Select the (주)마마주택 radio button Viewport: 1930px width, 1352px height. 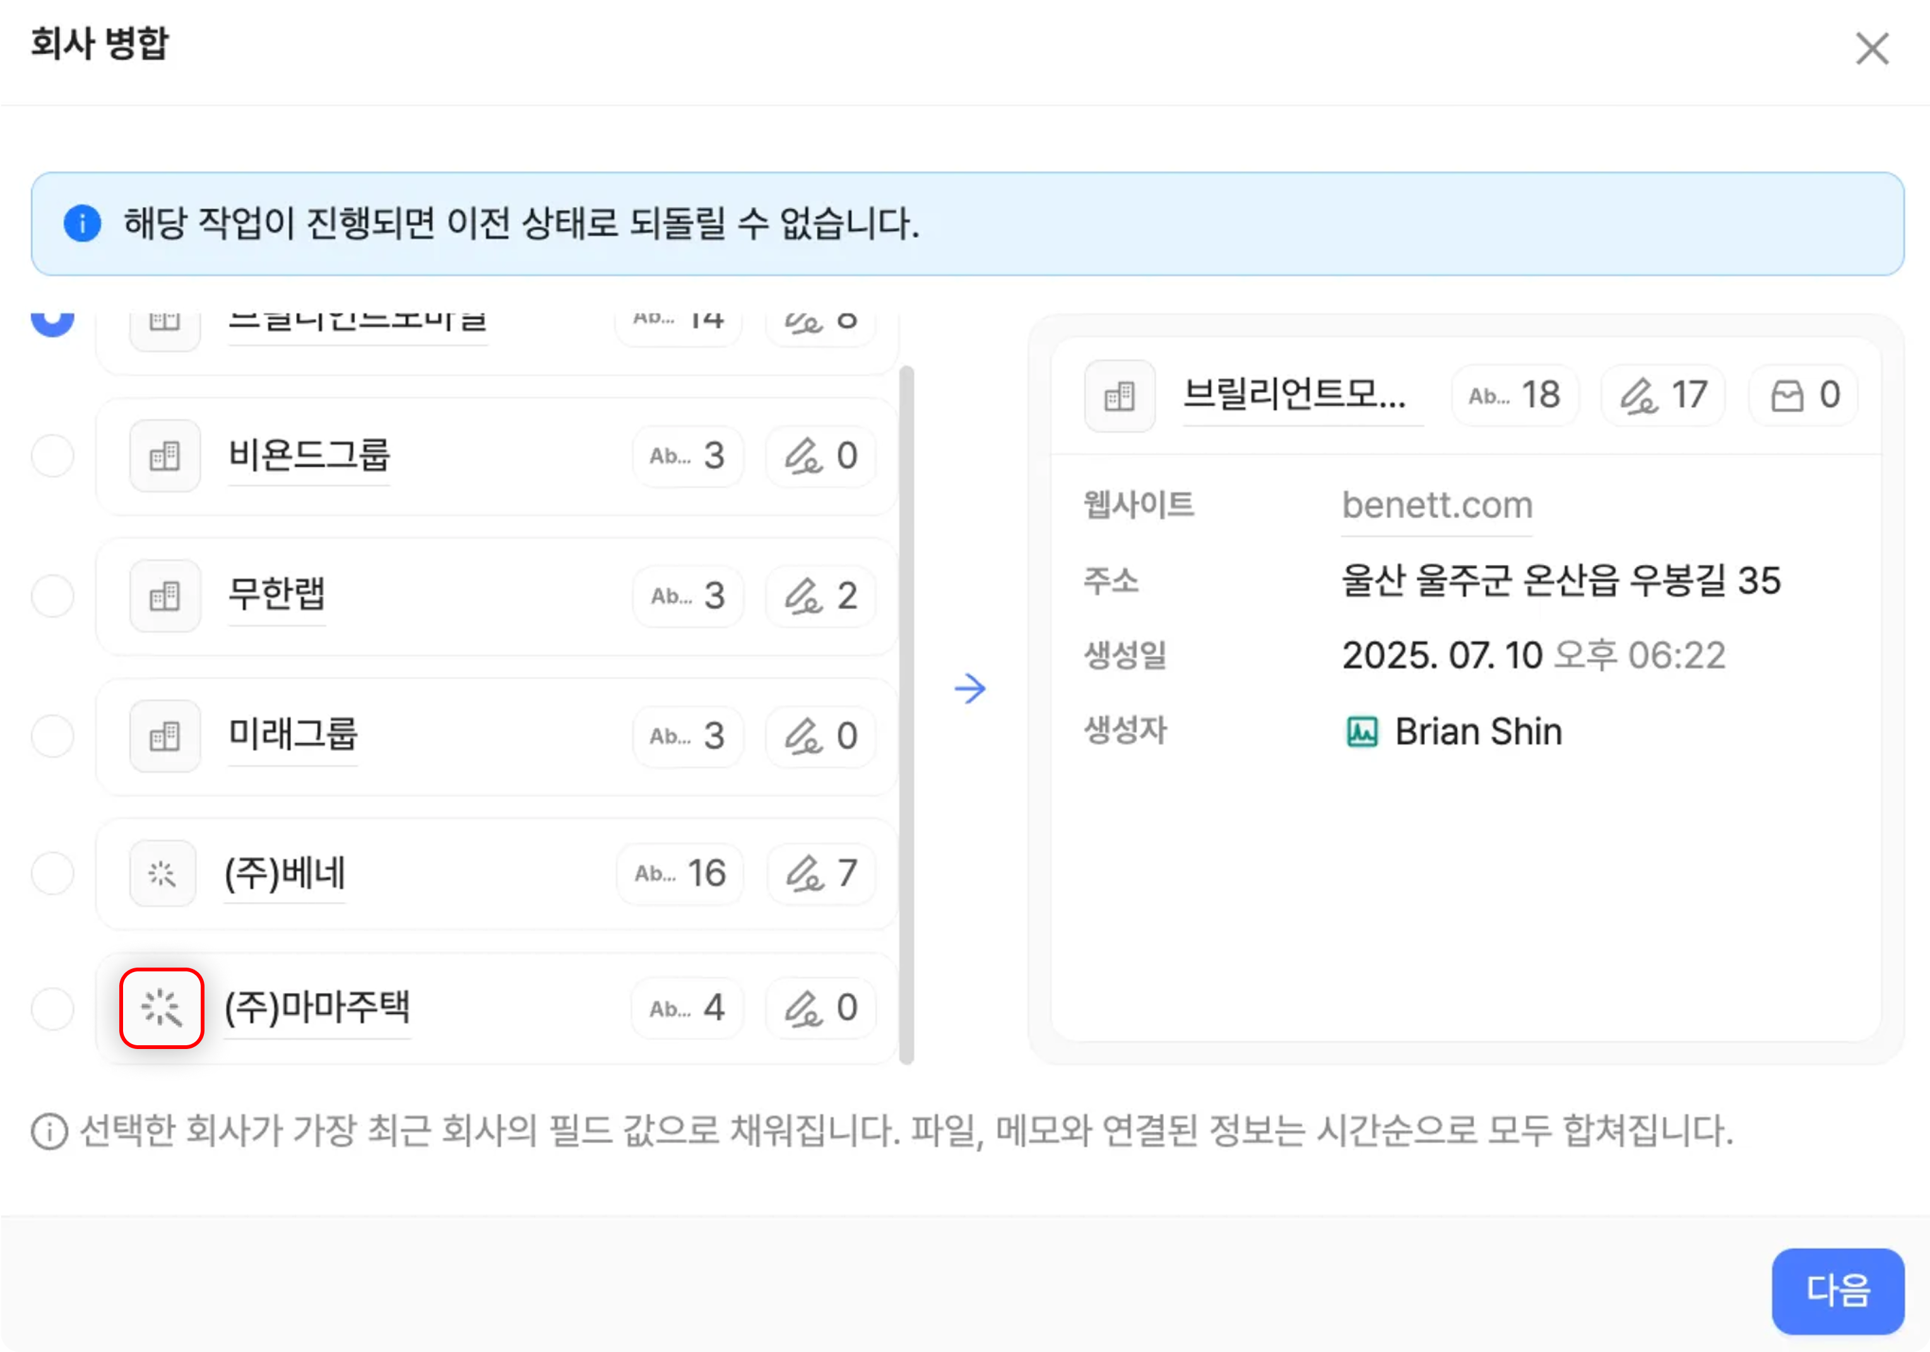pyautogui.click(x=53, y=1007)
